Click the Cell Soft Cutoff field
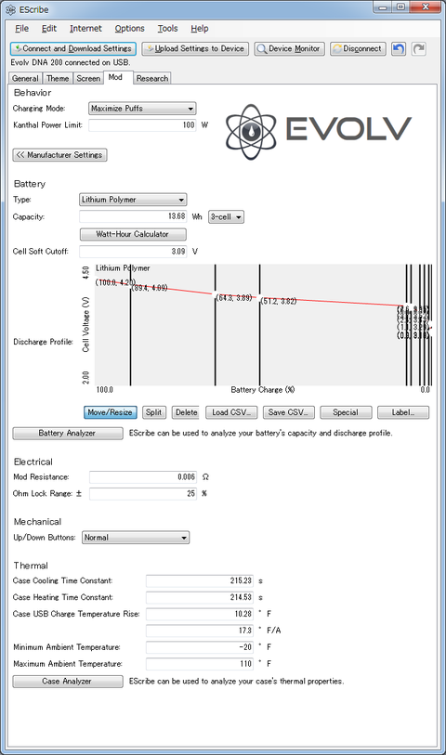 click(x=133, y=252)
